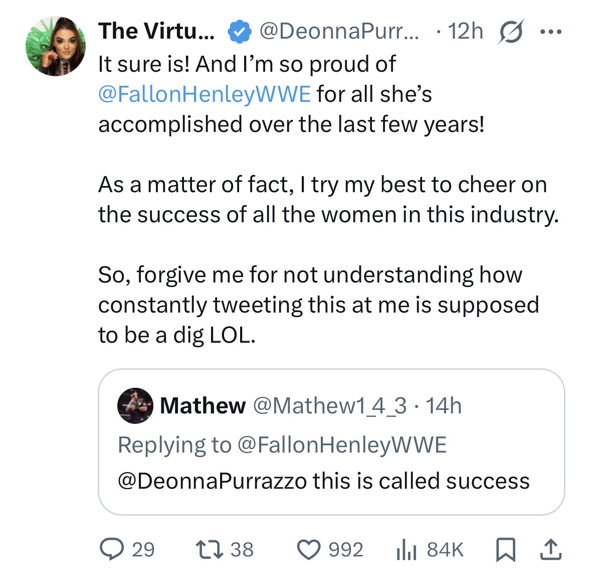Open the three-dot more options menu
Viewport: 591px width, 582px height.
pyautogui.click(x=551, y=32)
